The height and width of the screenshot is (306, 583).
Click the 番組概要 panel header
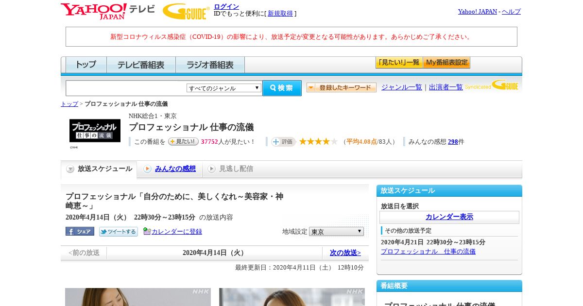[x=449, y=286]
